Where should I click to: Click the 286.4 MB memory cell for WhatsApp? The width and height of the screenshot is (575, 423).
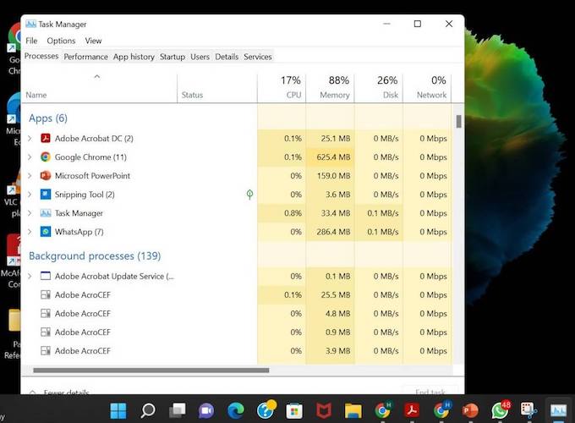[330, 232]
